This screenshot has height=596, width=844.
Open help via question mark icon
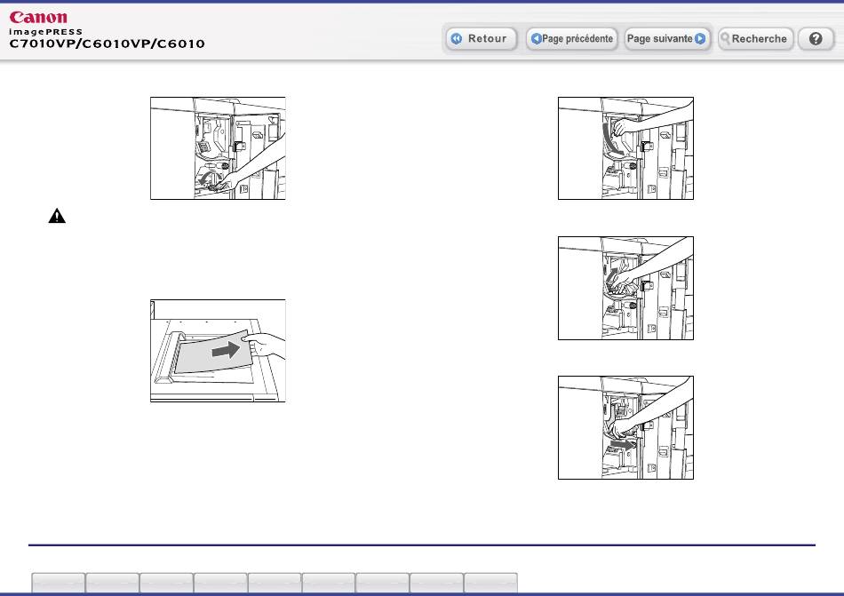pyautogui.click(x=816, y=39)
